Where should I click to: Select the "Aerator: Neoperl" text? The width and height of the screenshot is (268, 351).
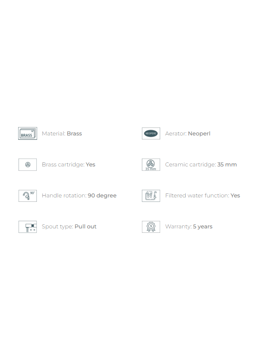[x=188, y=134]
